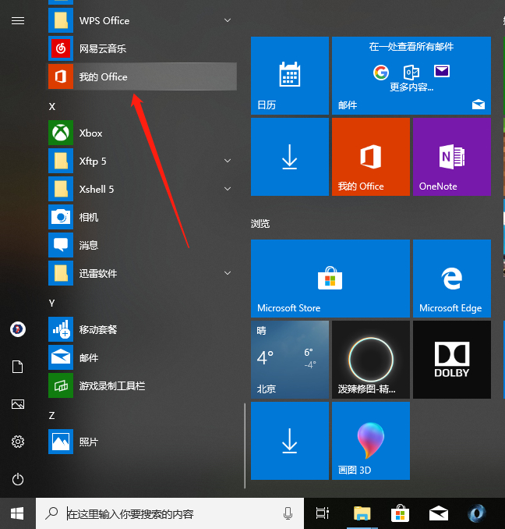
Task: Expand the Xftp 5 folder
Action: 228,161
